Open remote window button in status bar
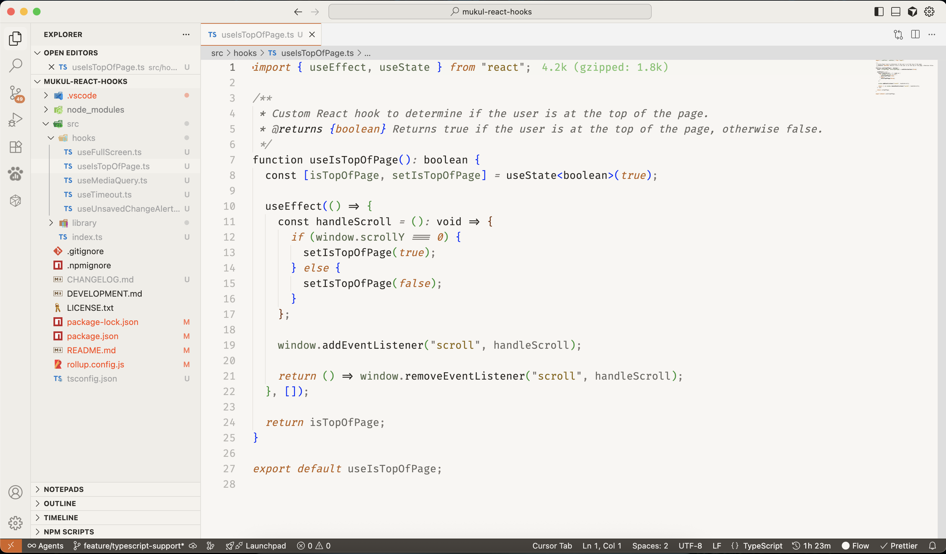946x554 pixels. (11, 546)
